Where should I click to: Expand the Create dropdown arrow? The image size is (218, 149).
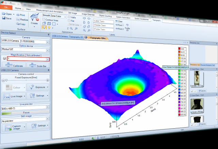coord(34,27)
